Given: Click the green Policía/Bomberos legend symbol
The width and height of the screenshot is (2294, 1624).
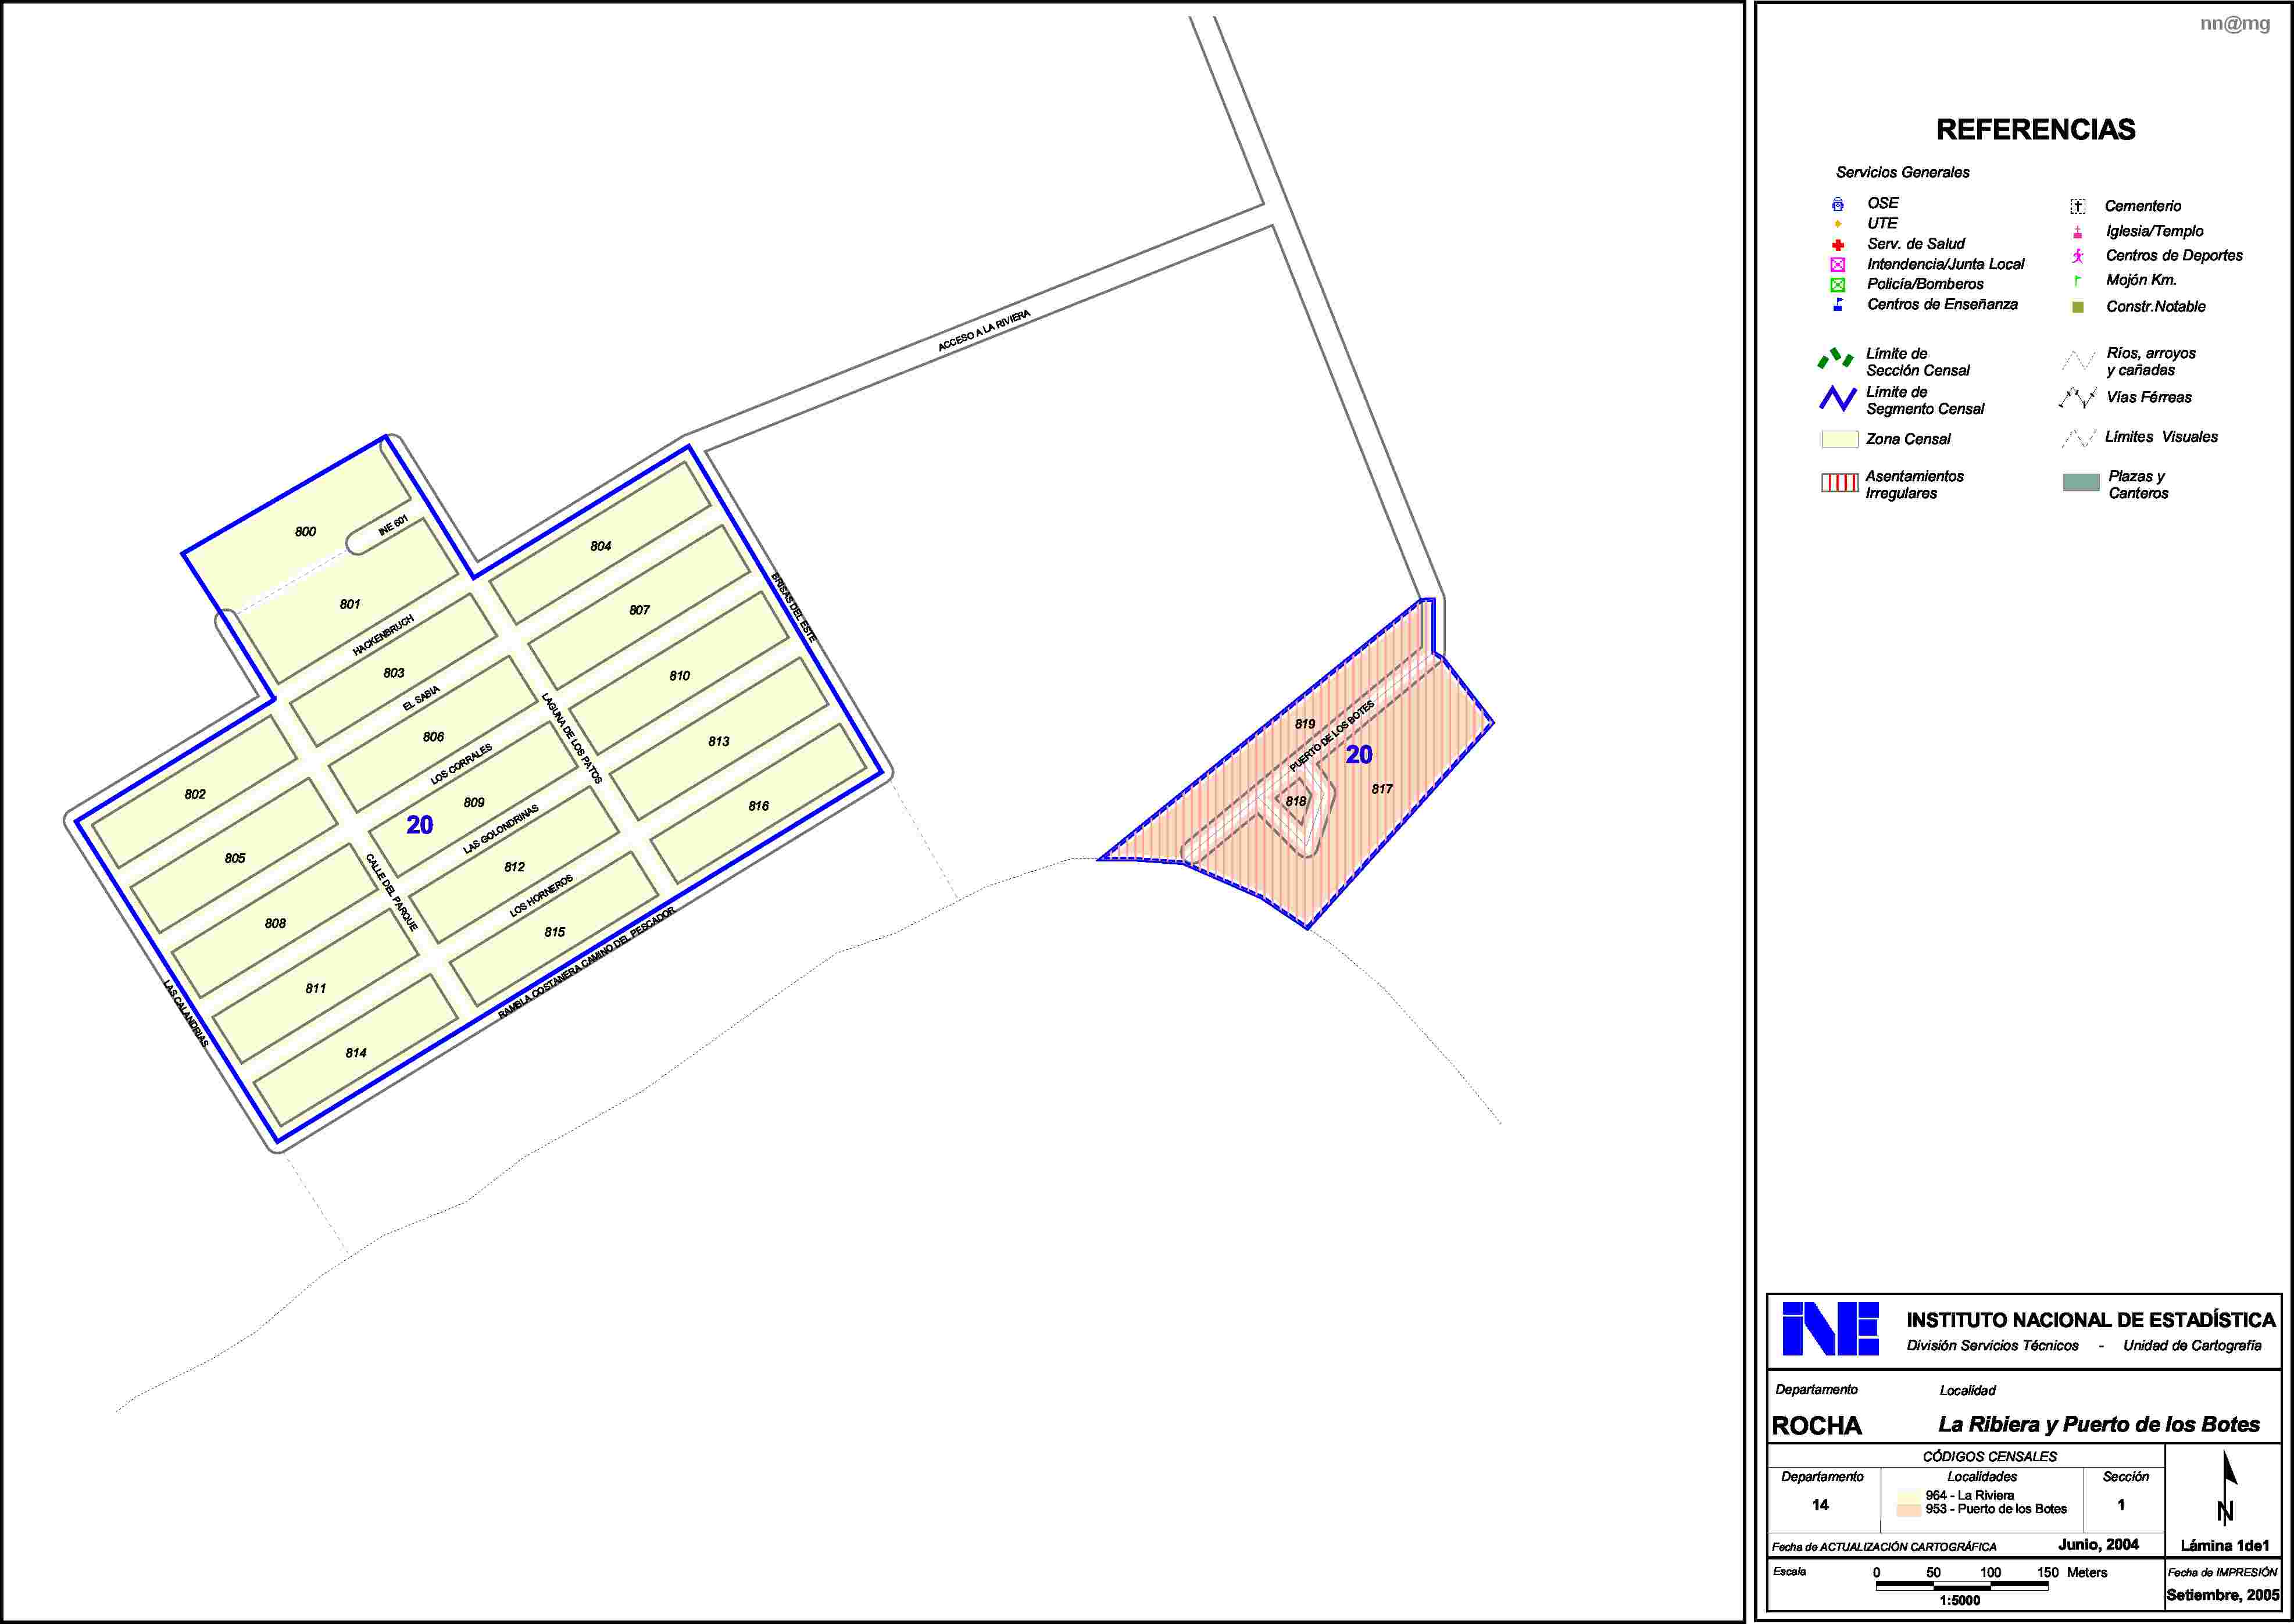Looking at the screenshot, I should coord(1837,285).
